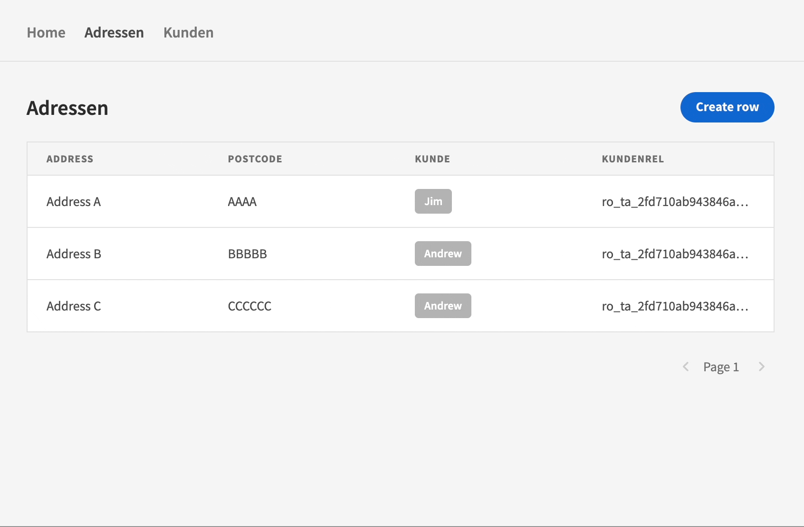Click the Page 1 pagination label

click(x=721, y=367)
